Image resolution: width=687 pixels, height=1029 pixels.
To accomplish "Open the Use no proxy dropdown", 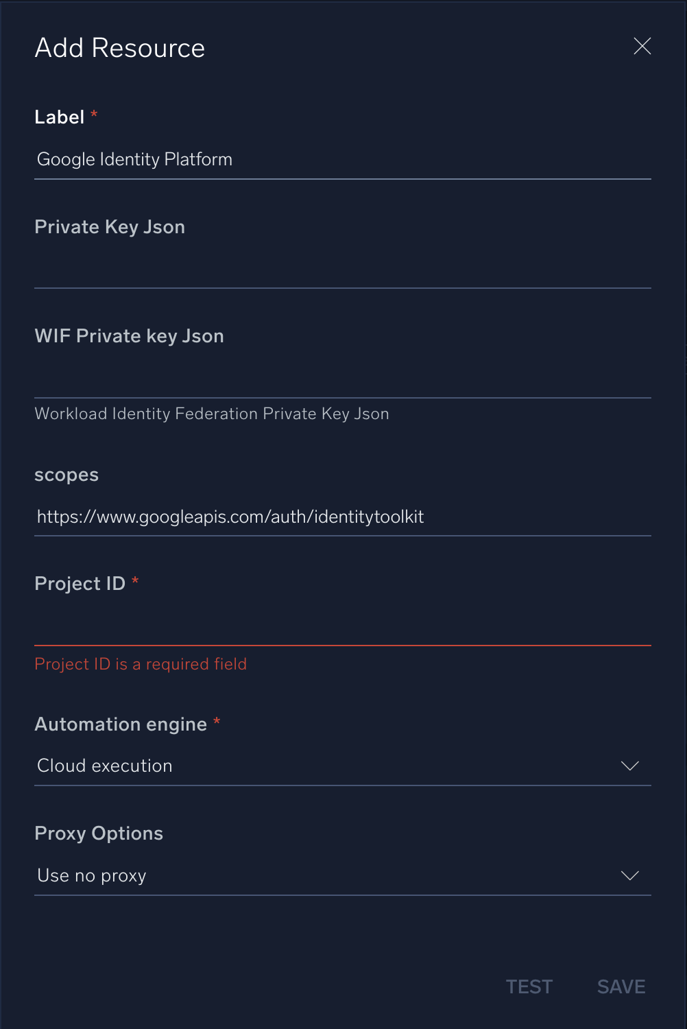I will click(329, 875).
